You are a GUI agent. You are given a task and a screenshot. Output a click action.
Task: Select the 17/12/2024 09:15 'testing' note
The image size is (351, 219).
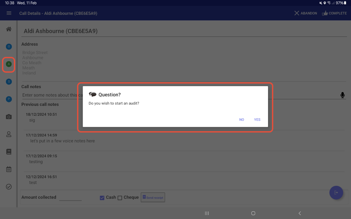coord(184,159)
